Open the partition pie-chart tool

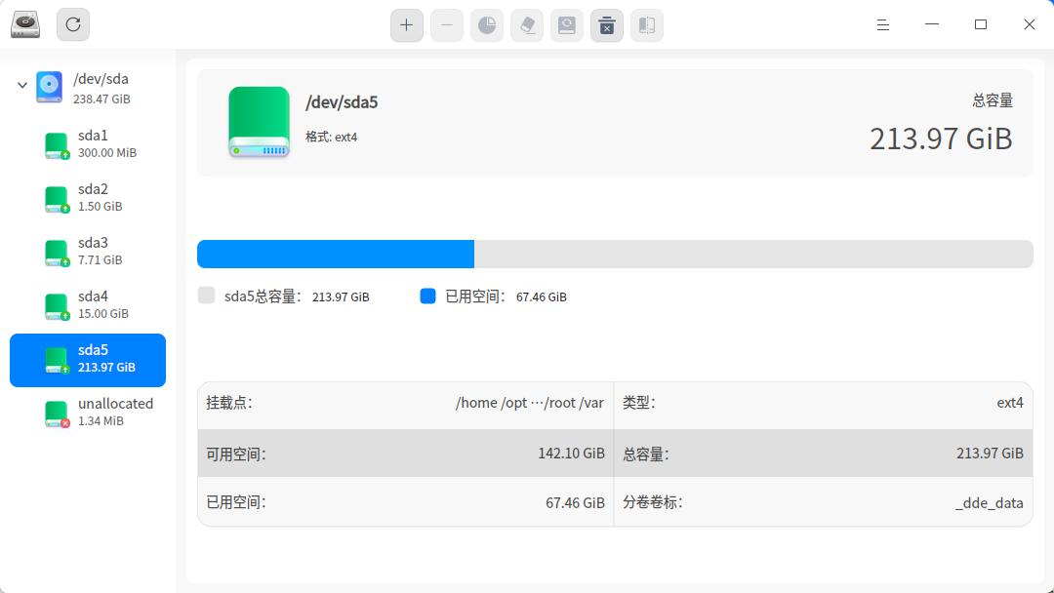click(x=487, y=25)
